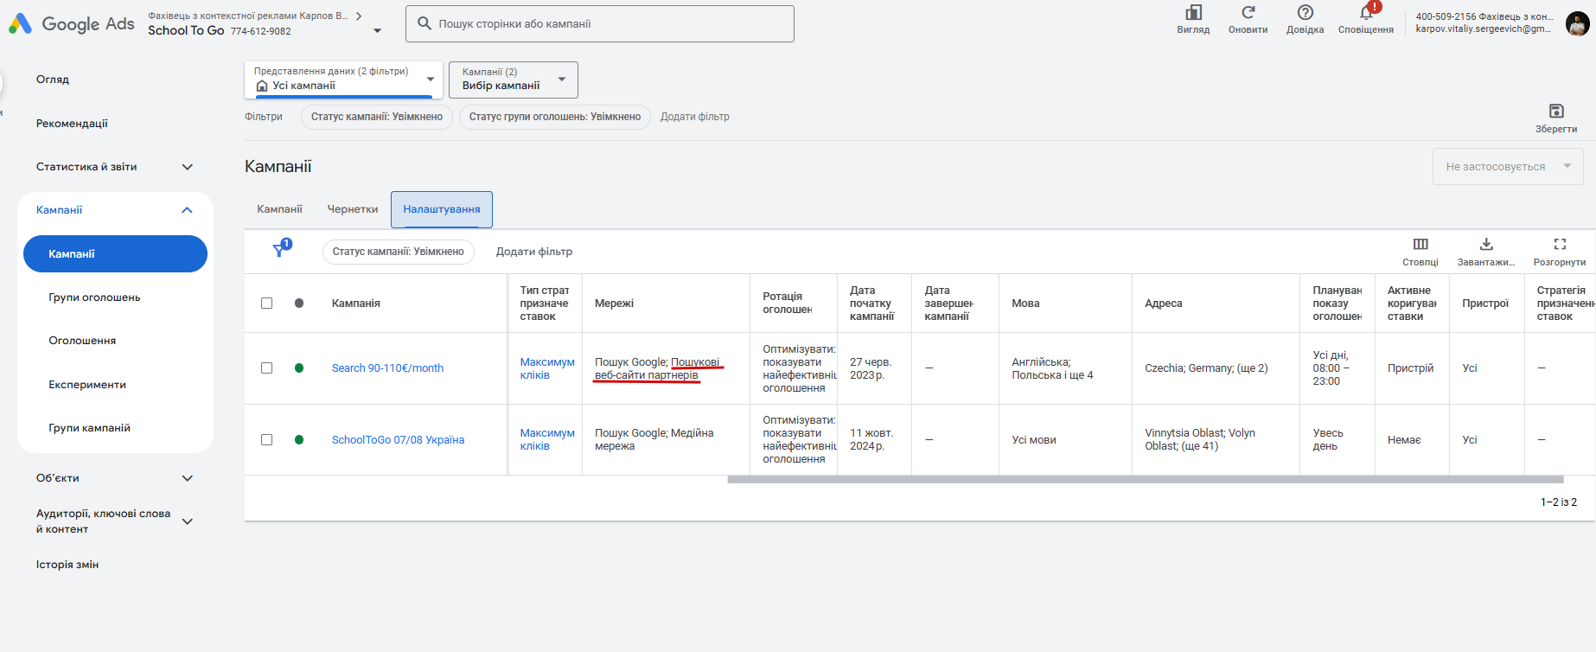Open Оголошення in sidebar
The image size is (1596, 652).
click(82, 341)
